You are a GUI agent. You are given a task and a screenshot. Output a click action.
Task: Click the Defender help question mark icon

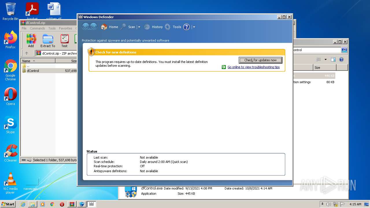click(186, 27)
